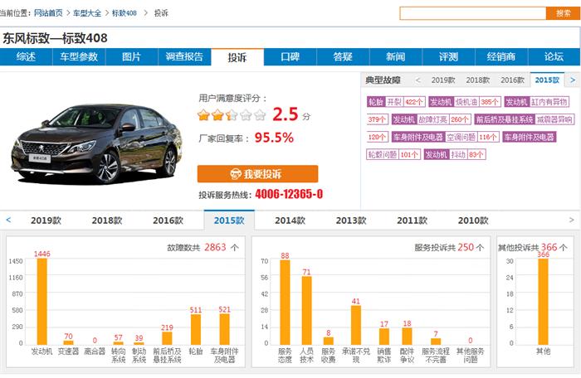Image resolution: width=581 pixels, height=378 pixels.
Task: Click the 发动机 烧机油 385个 fault tag
Action: [465, 102]
